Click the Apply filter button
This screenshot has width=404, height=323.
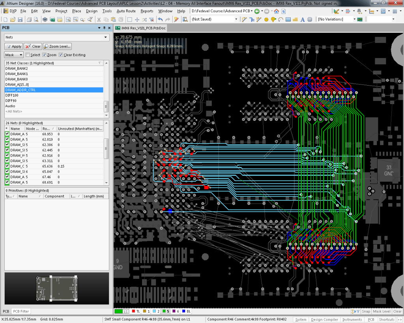pos(13,46)
